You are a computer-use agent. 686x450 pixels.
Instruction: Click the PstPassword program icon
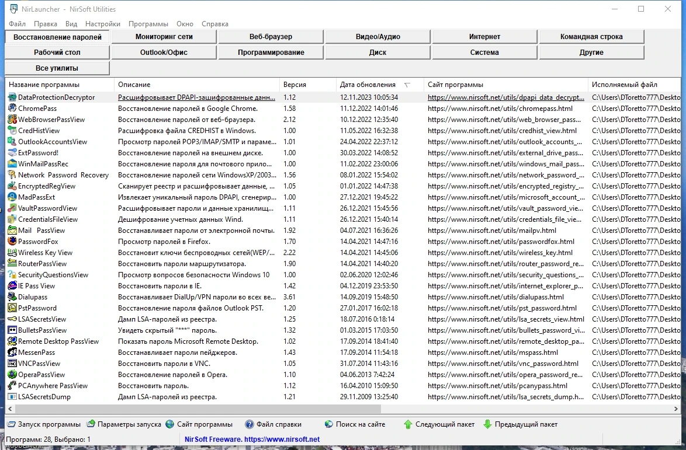tap(12, 308)
